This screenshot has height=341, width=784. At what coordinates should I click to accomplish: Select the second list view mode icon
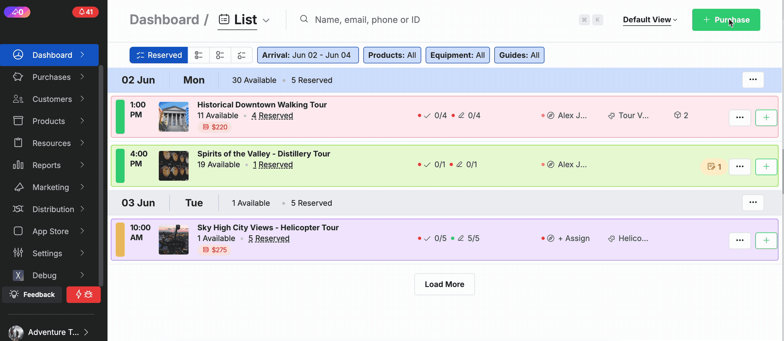pyautogui.click(x=198, y=55)
